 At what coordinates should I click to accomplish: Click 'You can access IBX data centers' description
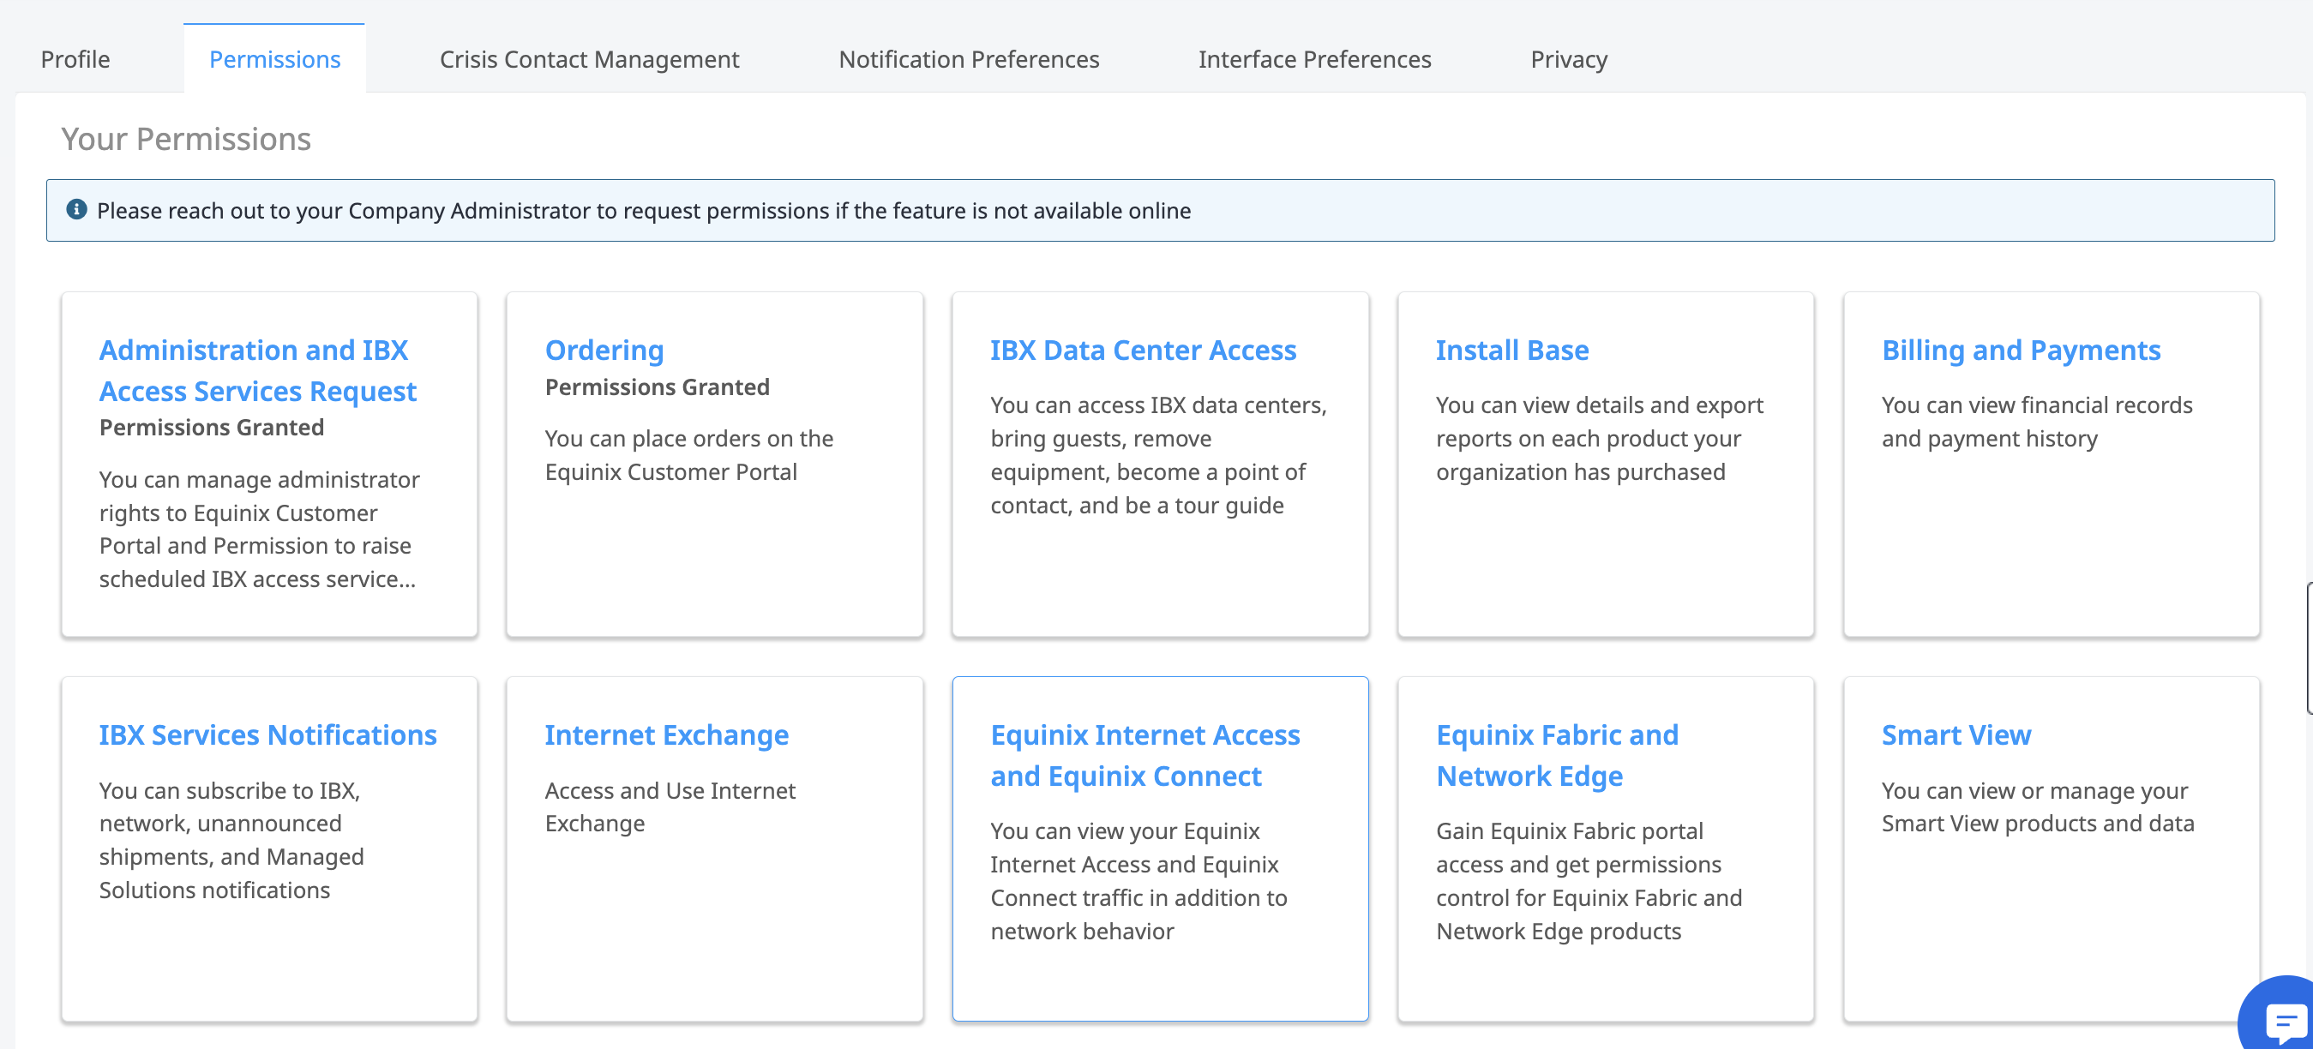pyautogui.click(x=1158, y=455)
